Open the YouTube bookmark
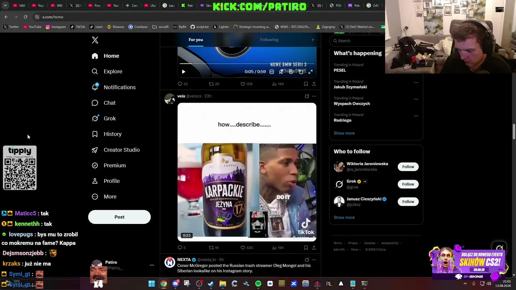 coord(32,27)
